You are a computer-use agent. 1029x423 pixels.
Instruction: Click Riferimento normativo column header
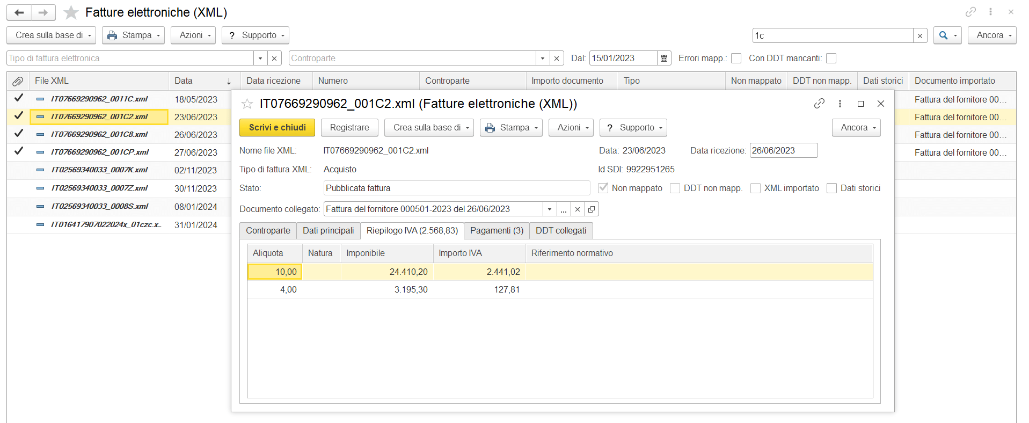pyautogui.click(x=699, y=253)
